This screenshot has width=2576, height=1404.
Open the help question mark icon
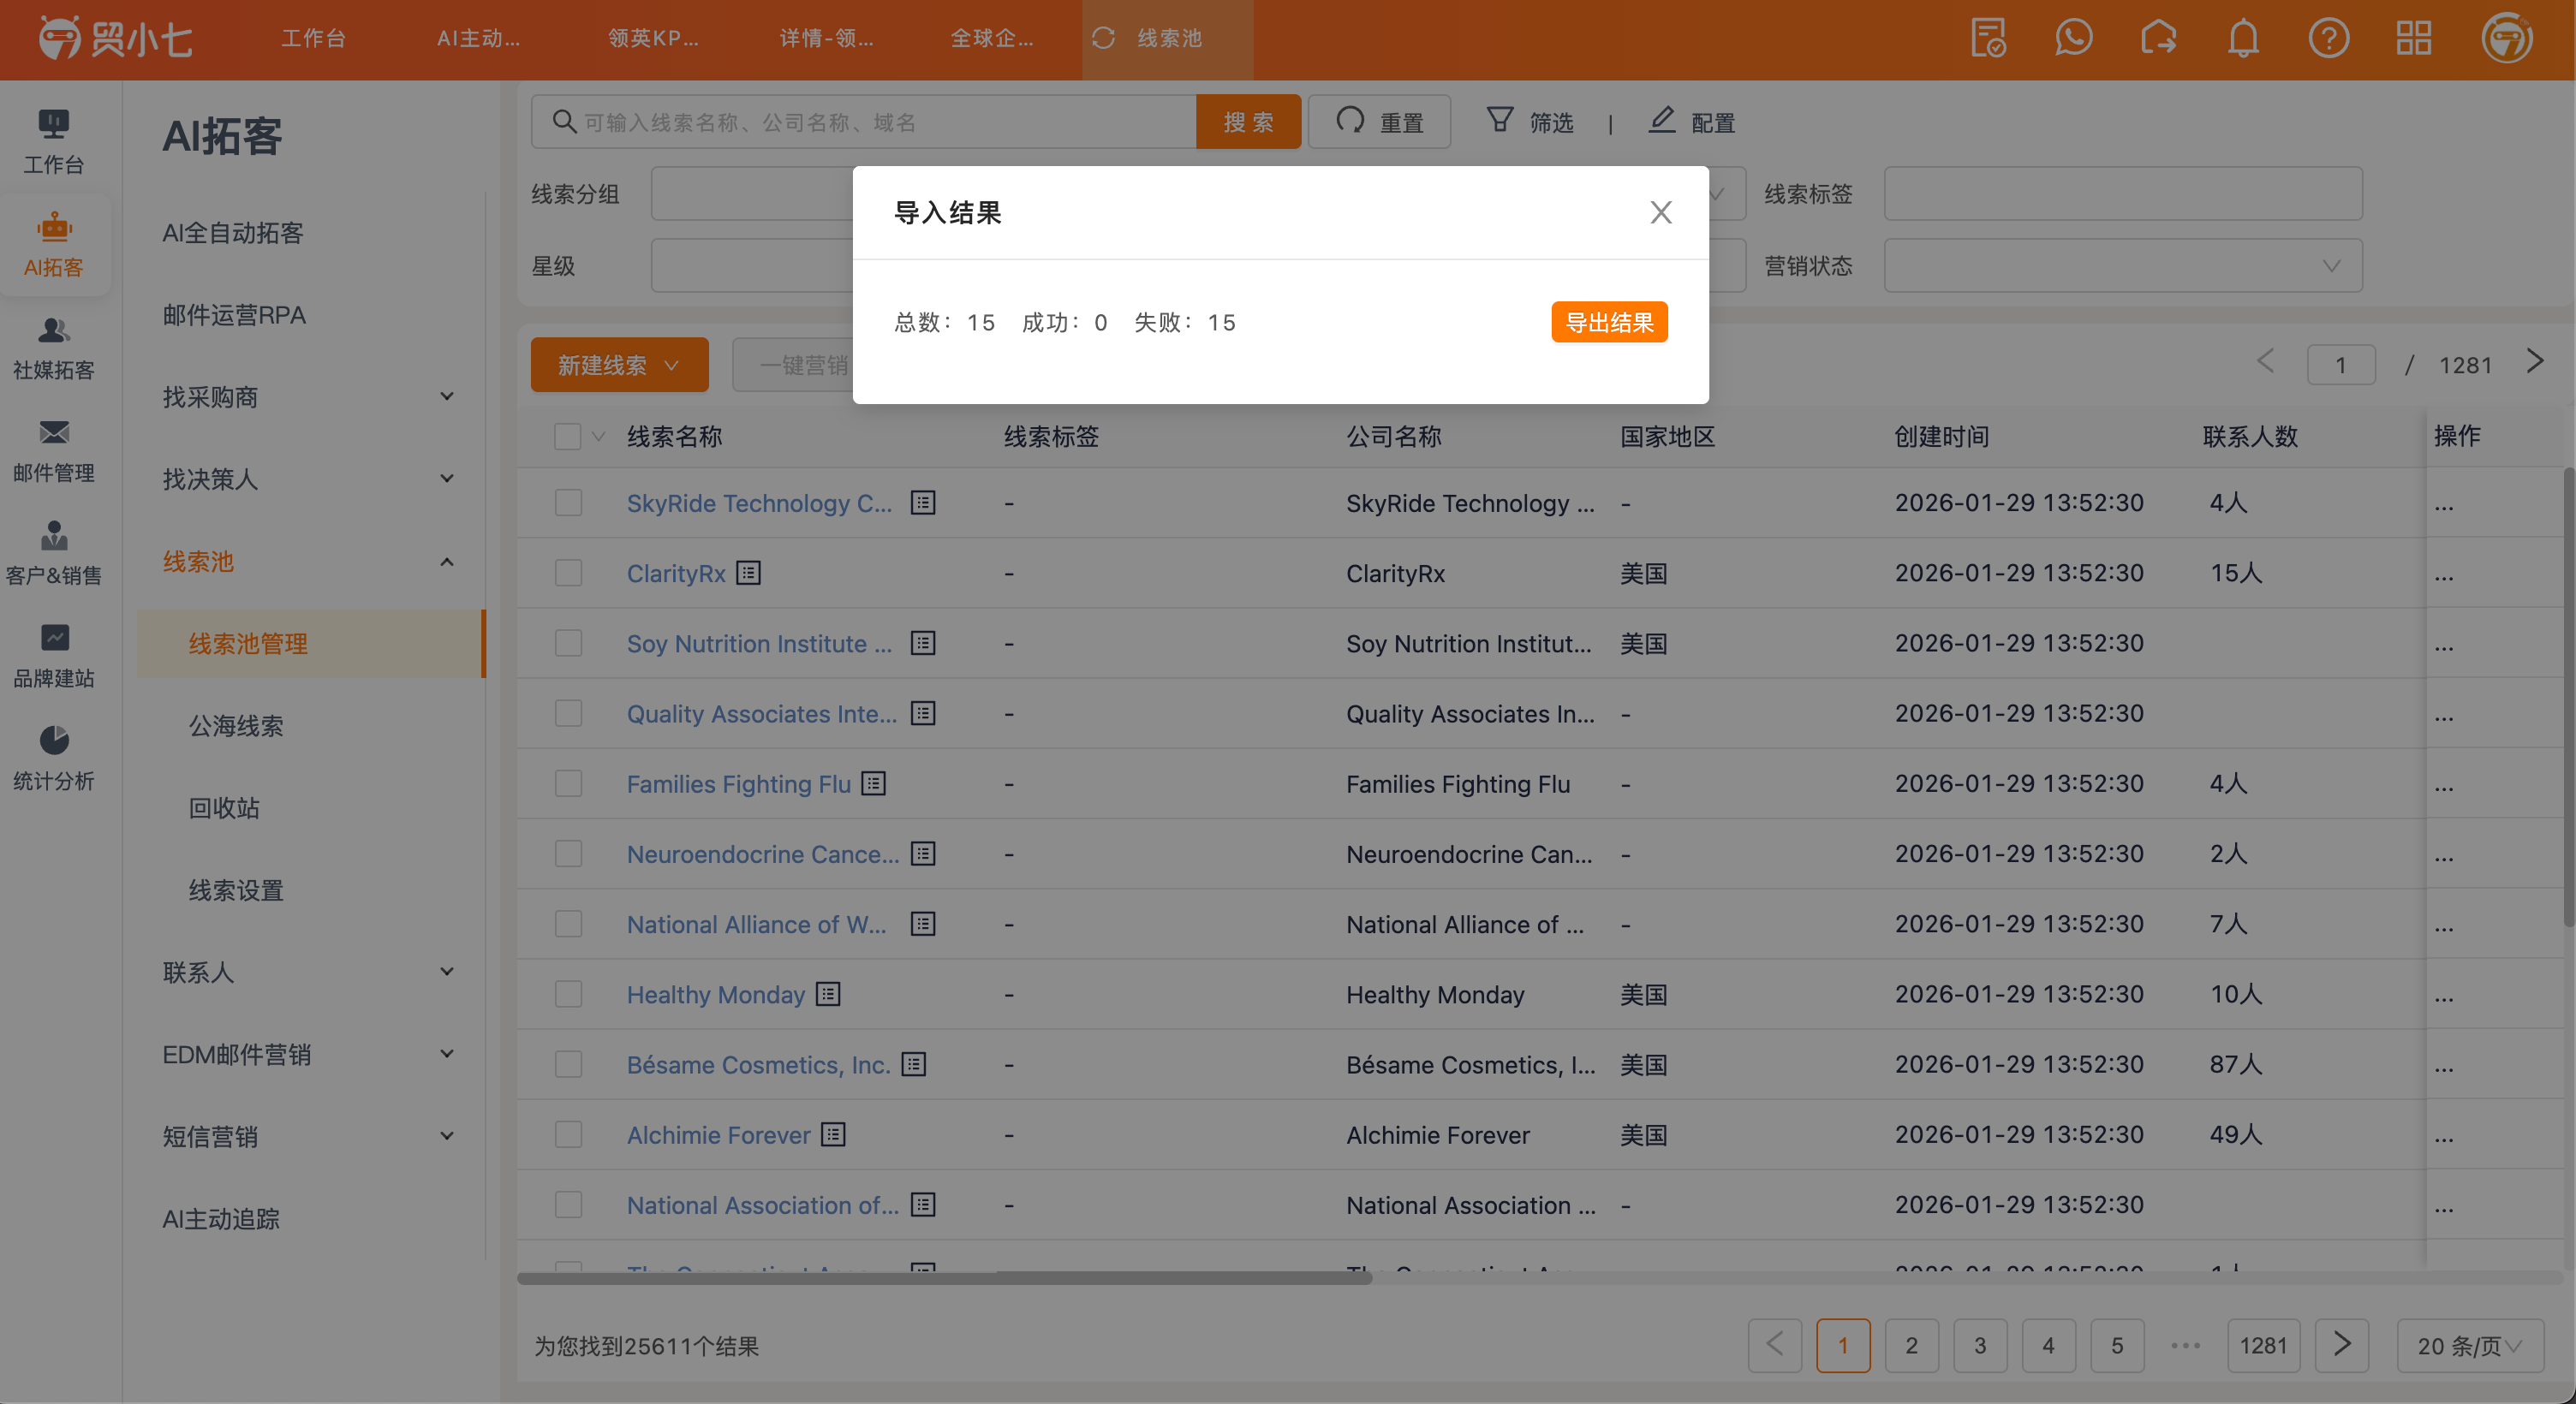(2328, 39)
